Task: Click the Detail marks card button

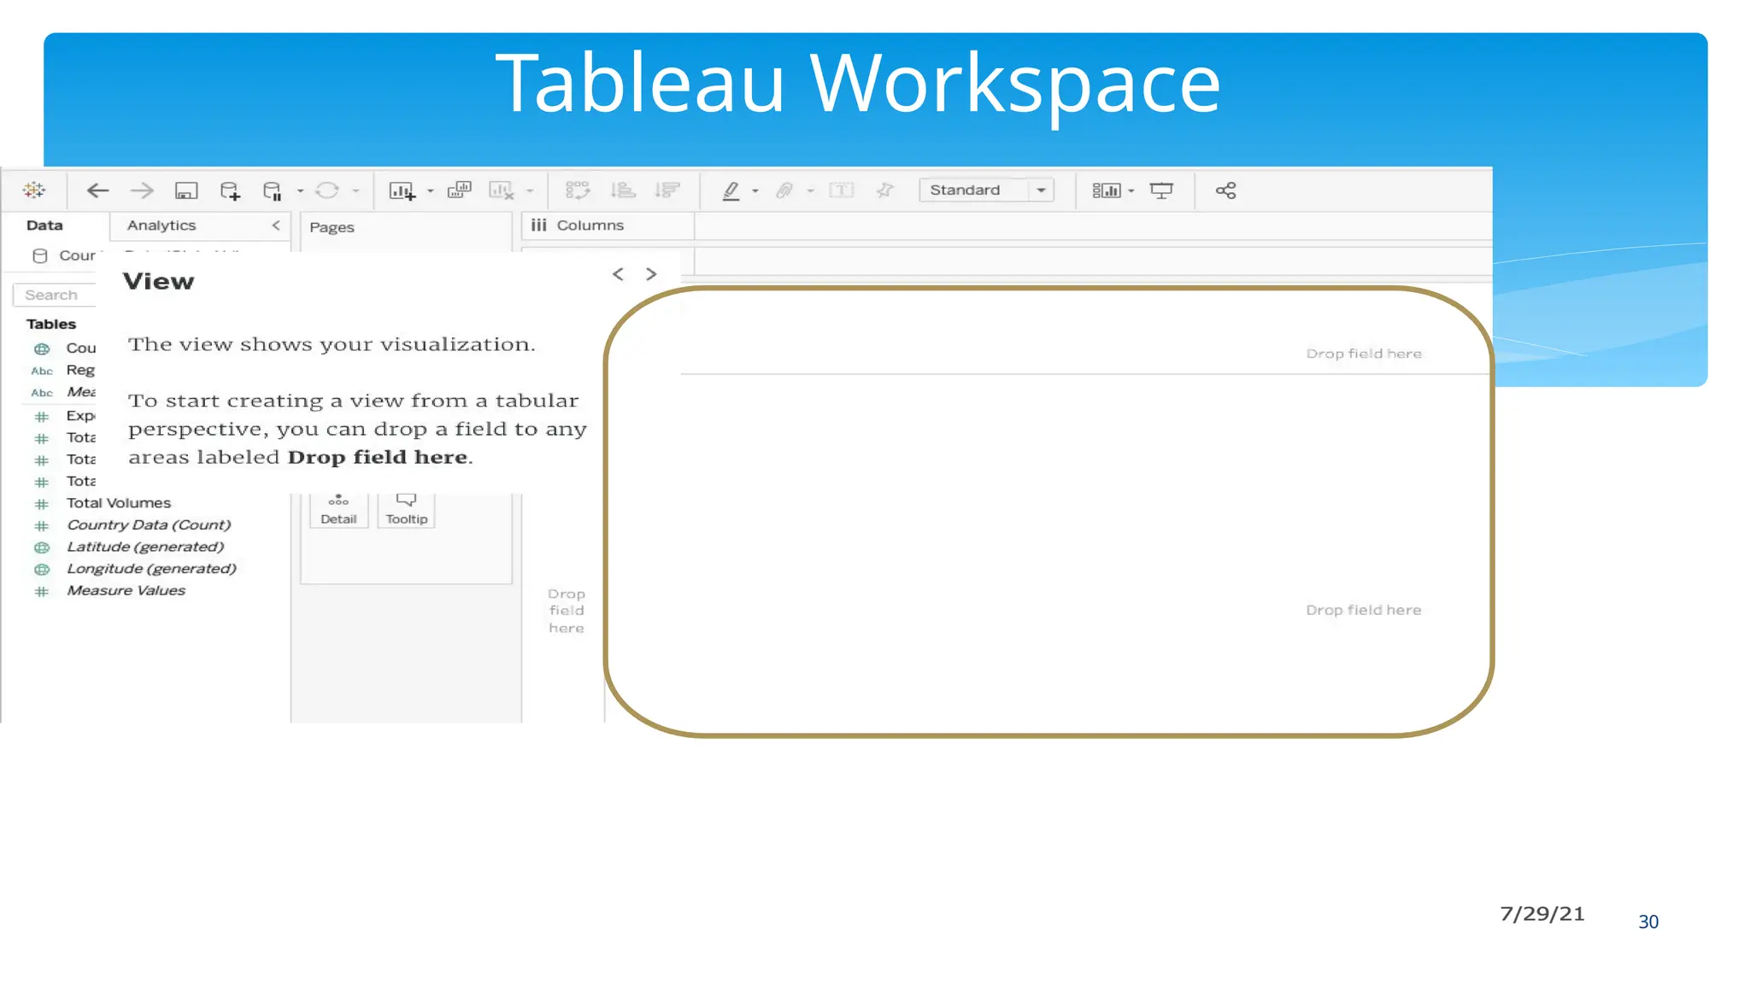Action: 338,510
